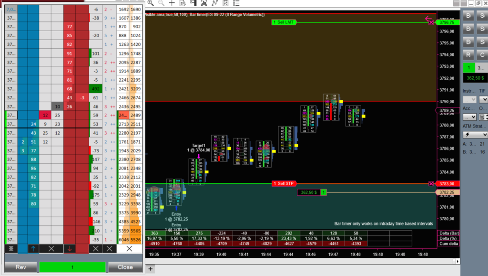Click the Cum delta row label

click(449, 244)
